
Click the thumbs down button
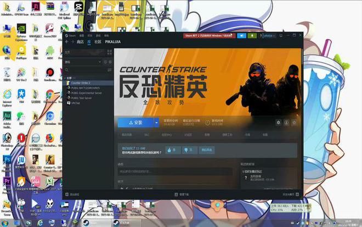click(188, 150)
